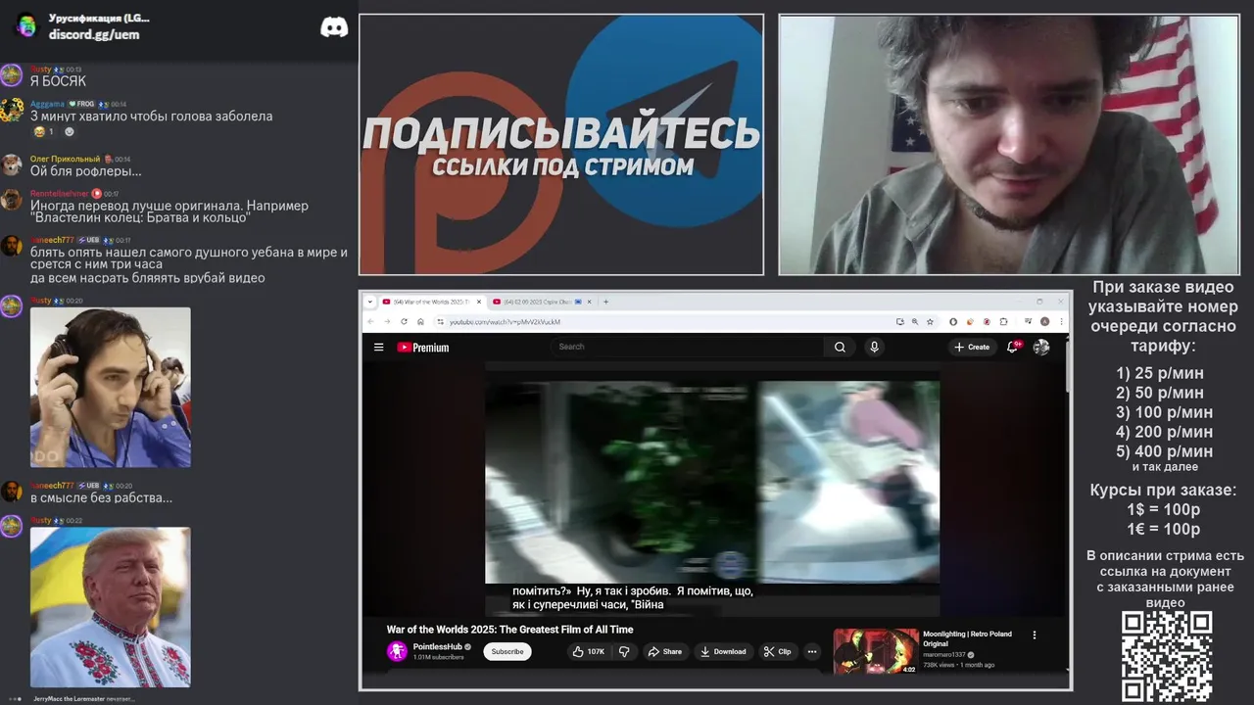Click the YouTube search input field

point(688,347)
